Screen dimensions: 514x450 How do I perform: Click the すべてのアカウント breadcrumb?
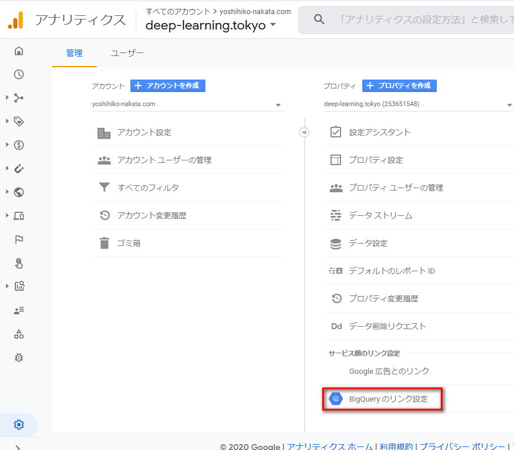click(178, 12)
